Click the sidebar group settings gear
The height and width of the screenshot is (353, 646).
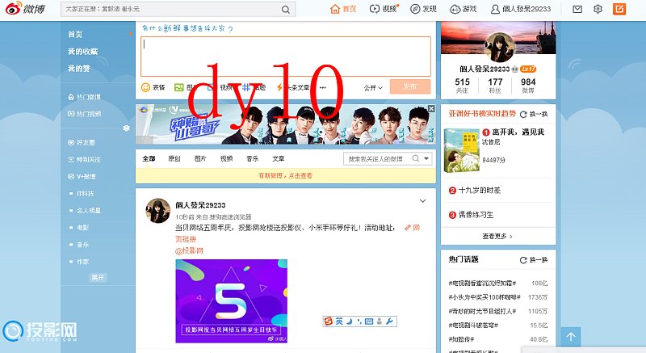(126, 128)
